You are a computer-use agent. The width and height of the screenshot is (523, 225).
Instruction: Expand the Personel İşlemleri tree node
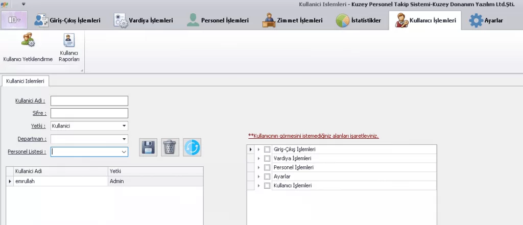pos(259,168)
